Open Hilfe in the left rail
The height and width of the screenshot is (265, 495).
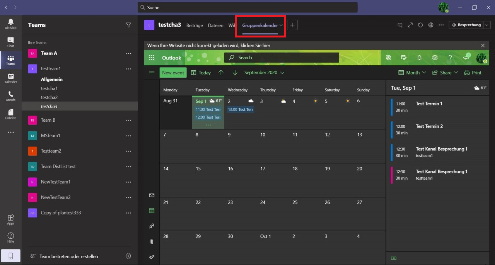(10, 238)
